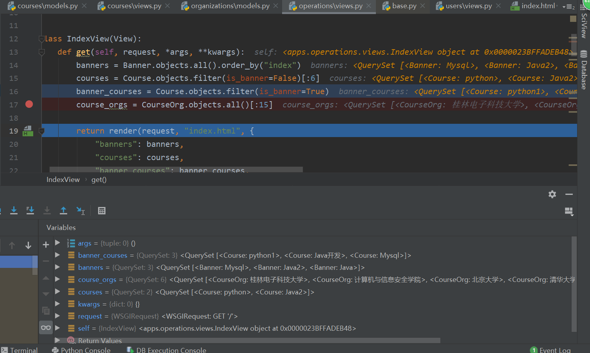Open debugger settings gear icon
590x353 pixels.
tap(552, 194)
